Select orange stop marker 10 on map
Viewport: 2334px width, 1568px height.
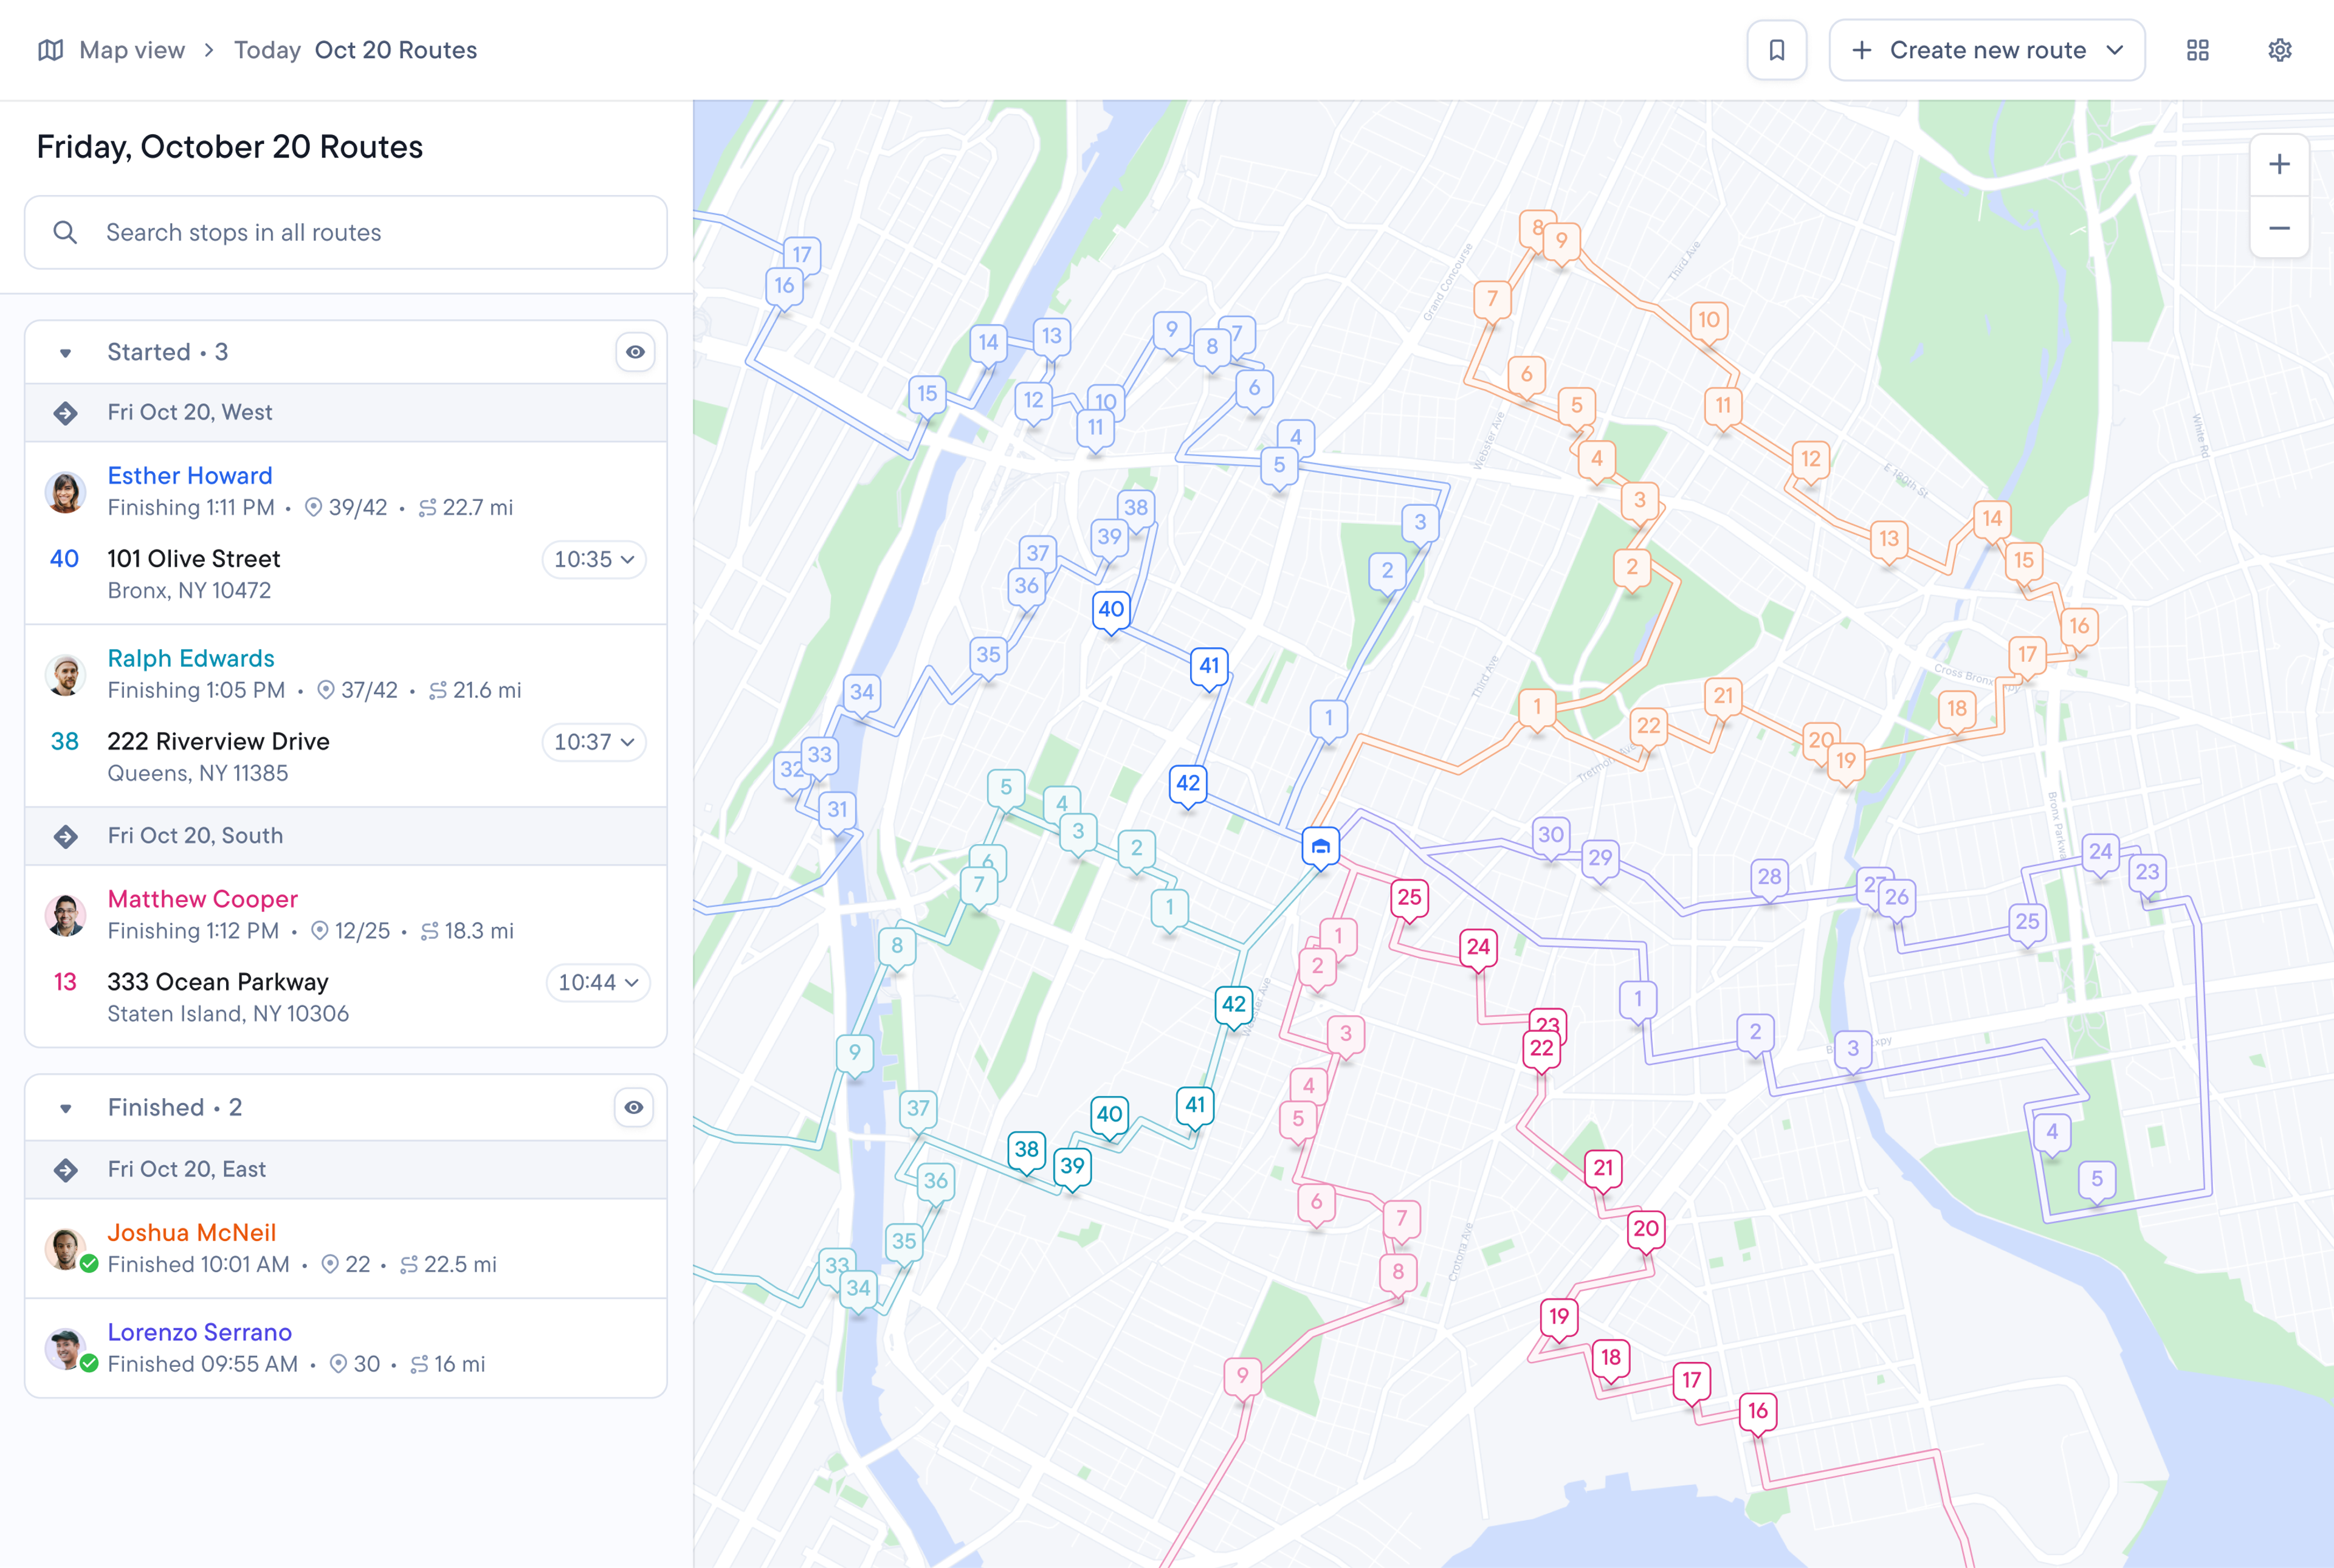[1709, 322]
